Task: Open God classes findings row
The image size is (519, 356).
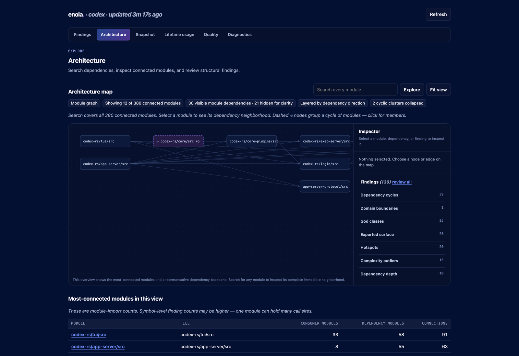Action: tap(402, 221)
